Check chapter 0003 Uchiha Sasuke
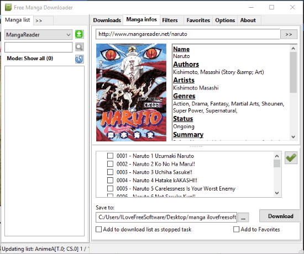Screen dimensions: 304x254 coord(110,172)
